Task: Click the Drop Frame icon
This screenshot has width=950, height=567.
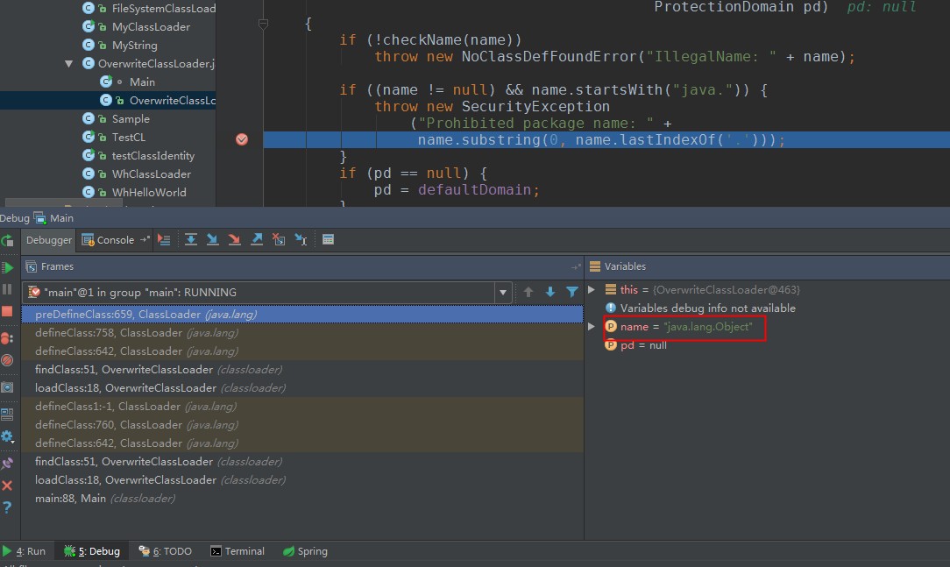Action: tap(279, 240)
